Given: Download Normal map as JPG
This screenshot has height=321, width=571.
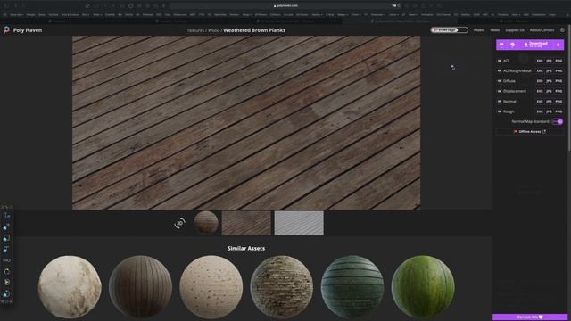Looking at the screenshot, I should coord(549,102).
